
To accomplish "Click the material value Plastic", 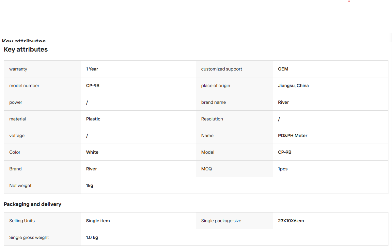I will point(93,119).
